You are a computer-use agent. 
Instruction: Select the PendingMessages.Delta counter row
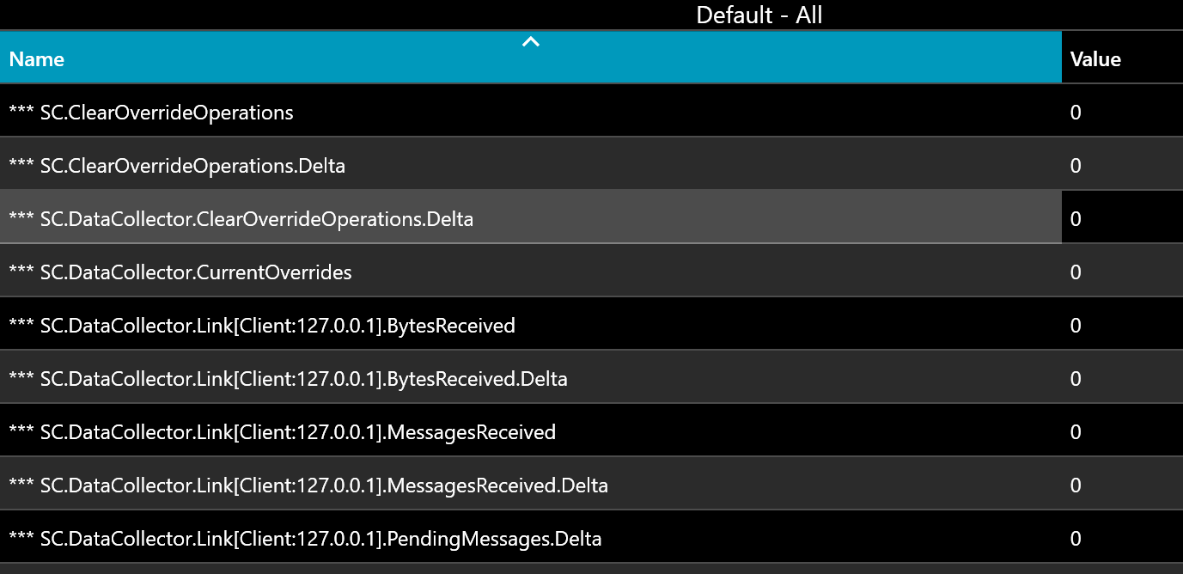344,538
